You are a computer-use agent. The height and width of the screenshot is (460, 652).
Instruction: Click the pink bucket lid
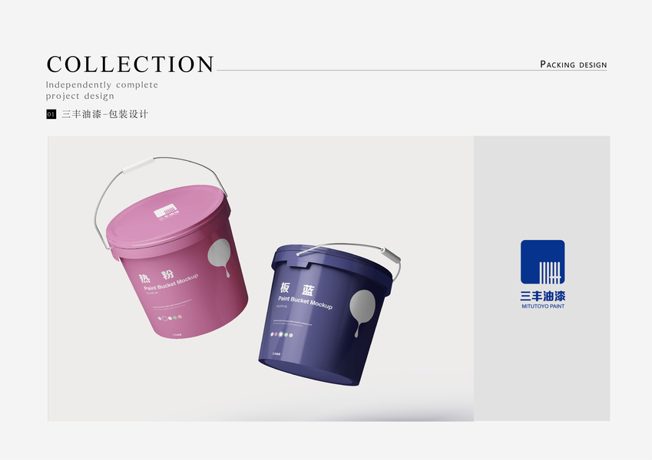pyautogui.click(x=168, y=216)
